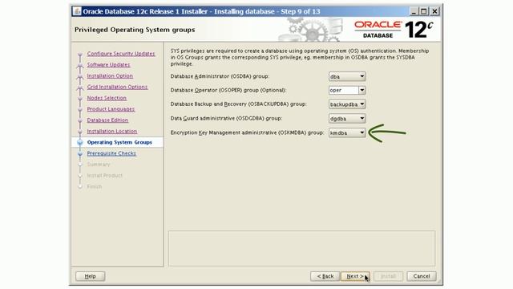Open the Installation Option step
Image resolution: width=513 pixels, height=289 pixels.
pyautogui.click(x=110, y=75)
